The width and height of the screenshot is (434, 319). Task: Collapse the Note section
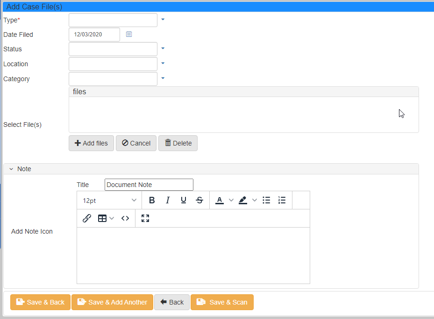coord(11,168)
